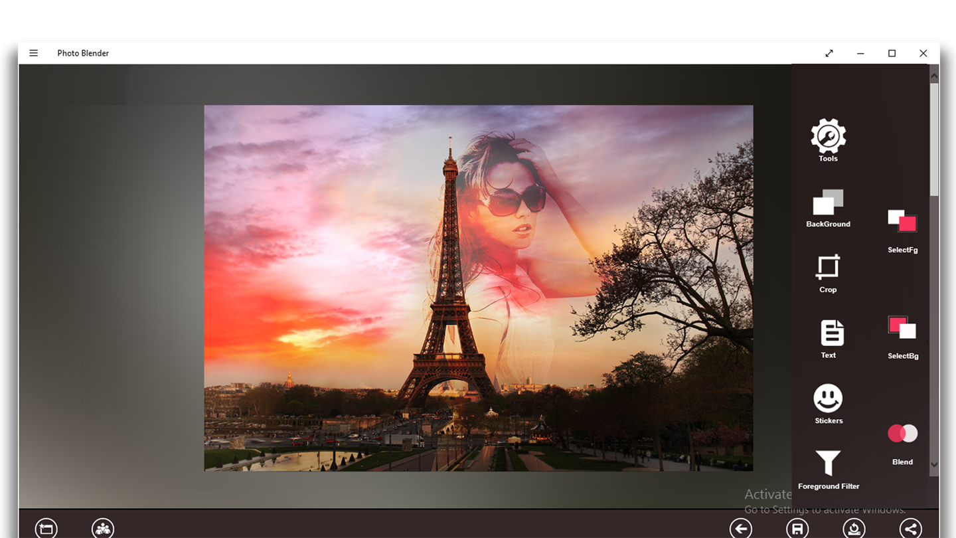
Task: Click the scrollbar up arrow in side panel
Action: (934, 76)
